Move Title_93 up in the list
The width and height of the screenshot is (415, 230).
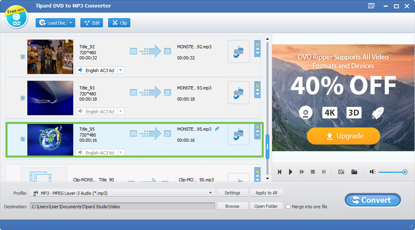pyautogui.click(x=257, y=90)
